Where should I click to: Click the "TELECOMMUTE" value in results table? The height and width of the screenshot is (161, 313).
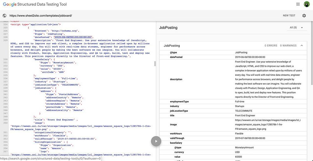coord(244,111)
